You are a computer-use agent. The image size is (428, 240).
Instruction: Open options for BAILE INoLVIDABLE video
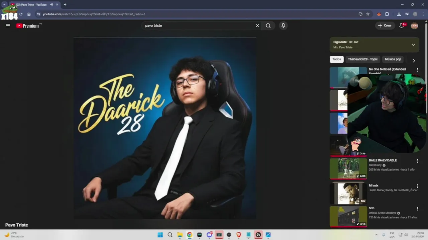(417, 161)
